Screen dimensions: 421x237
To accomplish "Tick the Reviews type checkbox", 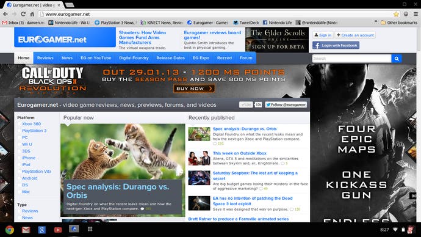I will click(x=19, y=211).
